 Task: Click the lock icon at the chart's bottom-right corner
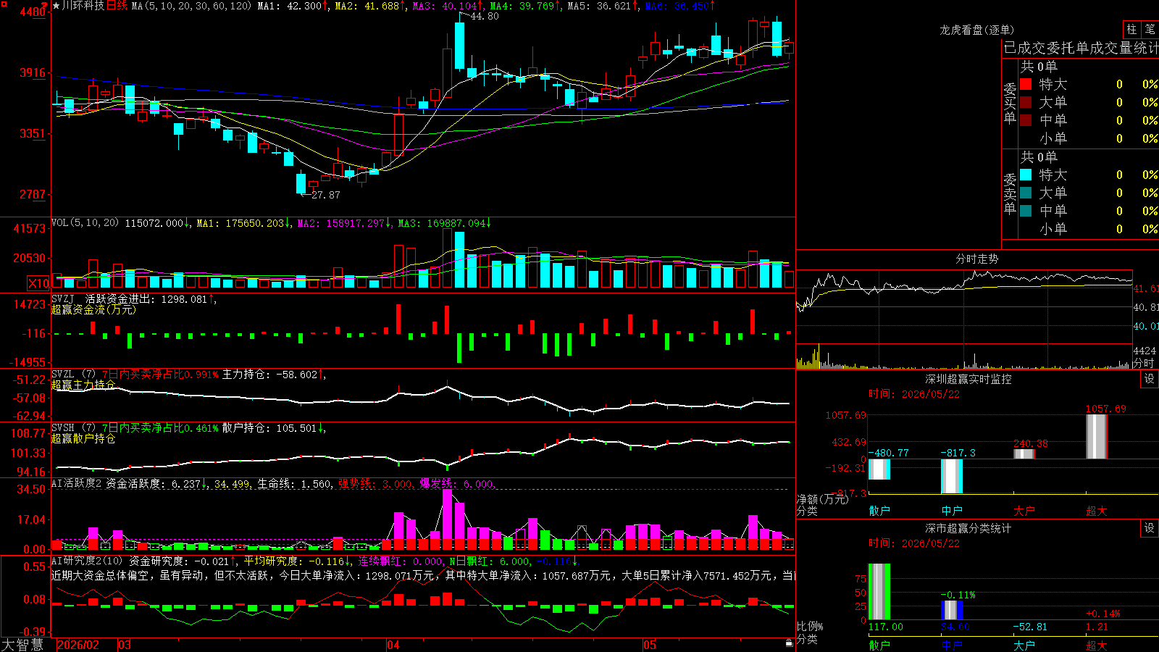[789, 643]
